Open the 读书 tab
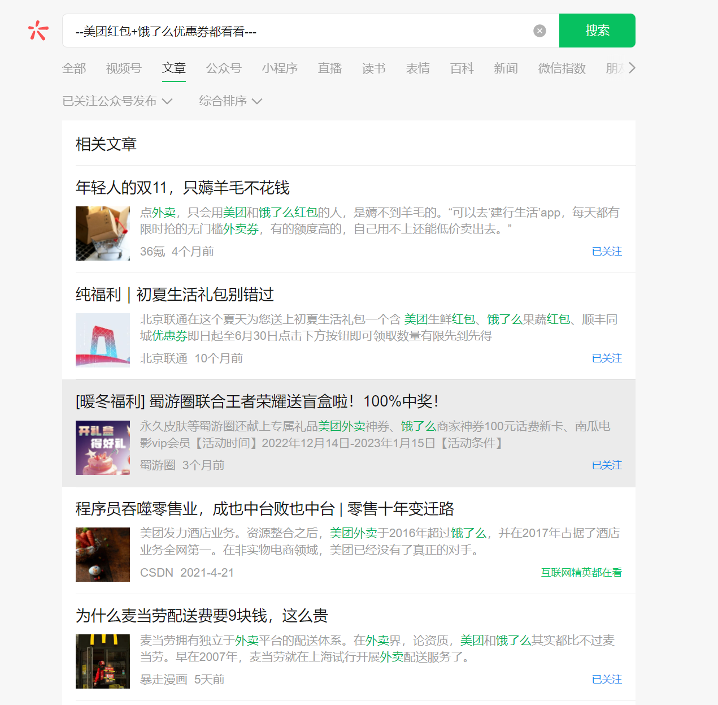 374,68
